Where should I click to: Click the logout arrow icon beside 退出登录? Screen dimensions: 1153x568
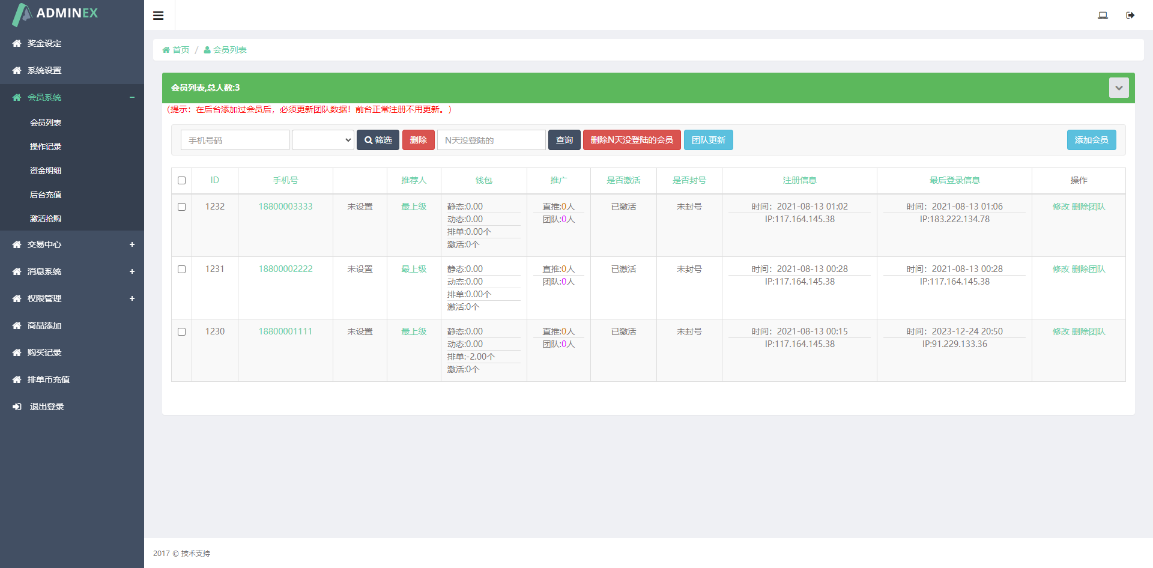point(17,406)
